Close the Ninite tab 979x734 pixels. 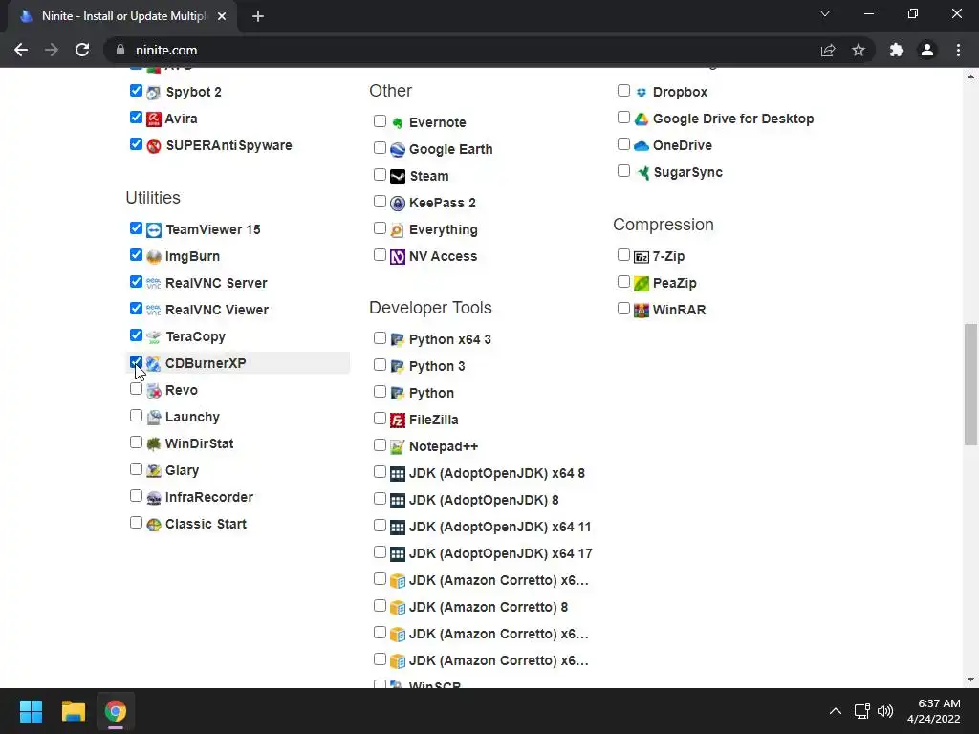coord(222,16)
